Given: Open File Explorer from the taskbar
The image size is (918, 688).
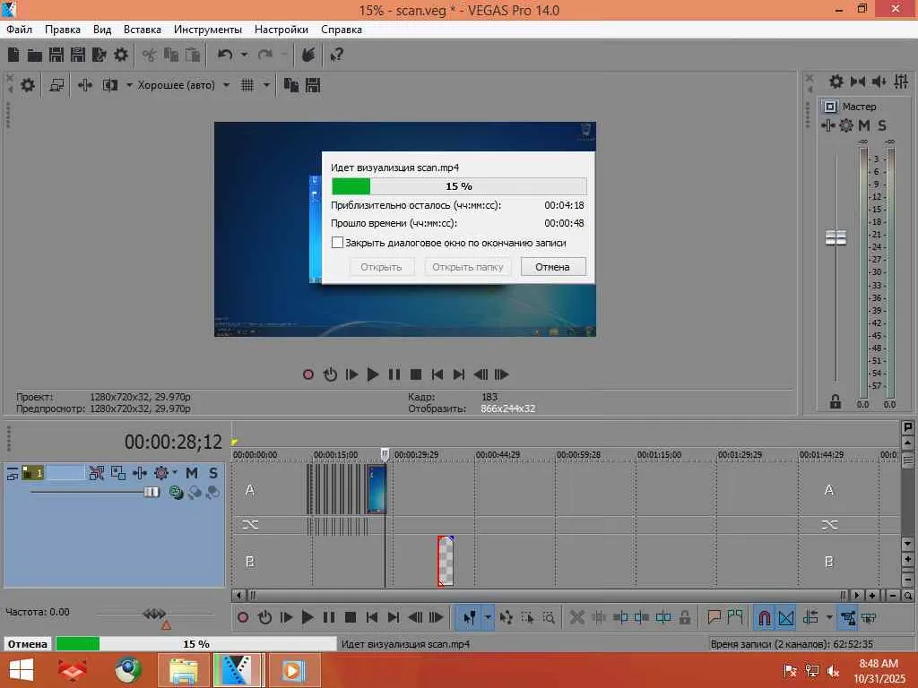Looking at the screenshot, I should pyautogui.click(x=183, y=670).
